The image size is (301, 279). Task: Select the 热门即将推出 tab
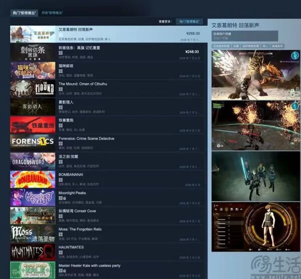coord(24,13)
